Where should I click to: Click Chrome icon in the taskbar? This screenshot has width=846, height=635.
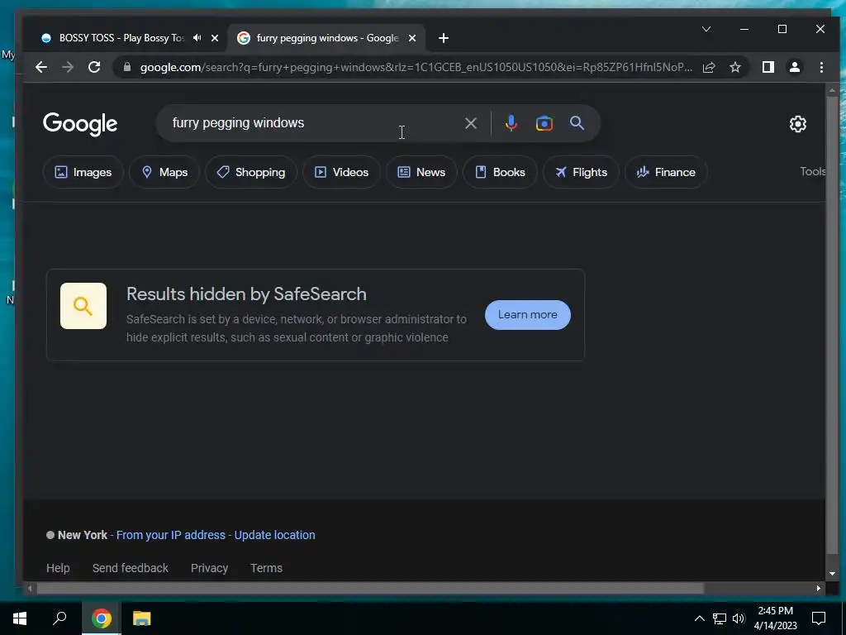pos(102,618)
